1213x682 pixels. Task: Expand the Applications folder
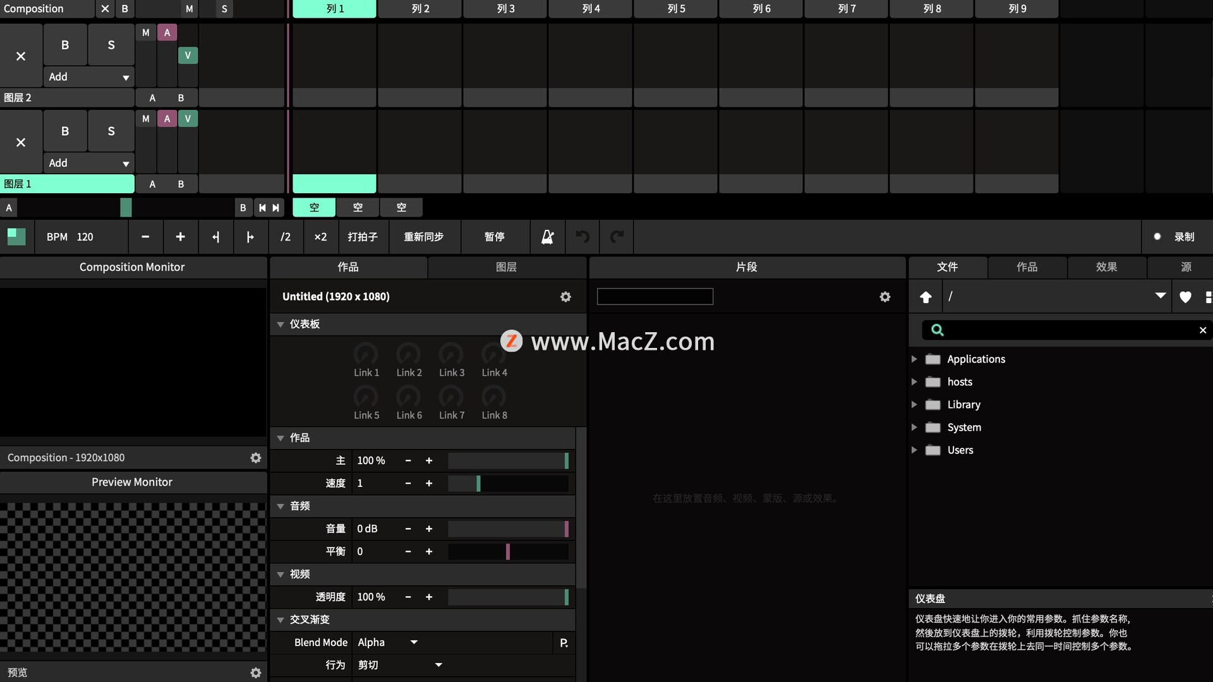(x=914, y=359)
